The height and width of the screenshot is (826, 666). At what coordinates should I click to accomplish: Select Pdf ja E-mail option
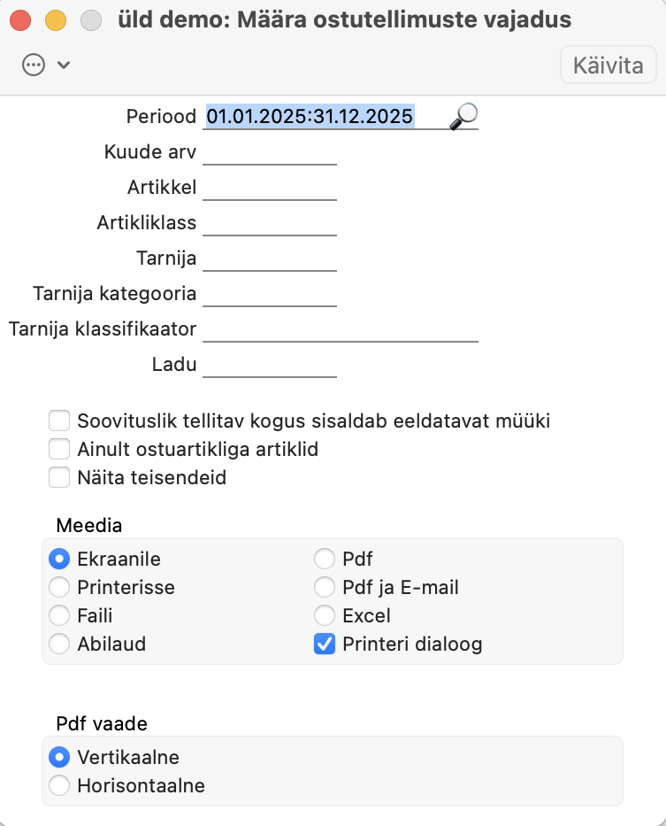pos(325,587)
